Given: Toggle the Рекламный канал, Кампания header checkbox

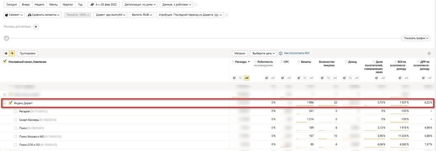Looking at the screenshot, I should [5, 61].
